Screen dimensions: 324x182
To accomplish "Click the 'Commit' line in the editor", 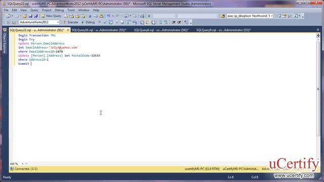I will point(24,64).
